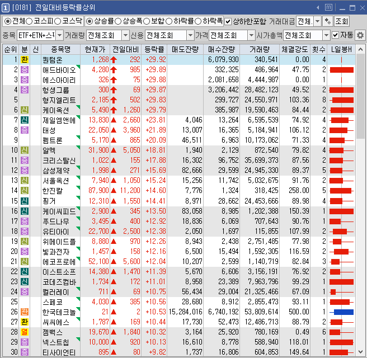
Task: Click the left arrow in title bar
Action: (x=318, y=8)
